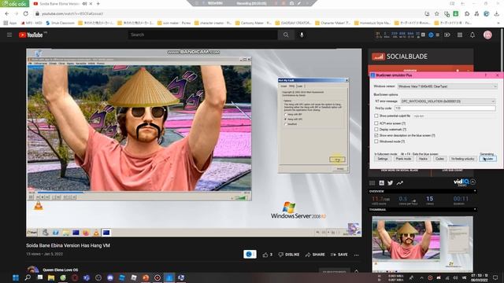Reload the page with refresh icon
Image resolution: width=504 pixels, height=283 pixels.
(x=26, y=13)
